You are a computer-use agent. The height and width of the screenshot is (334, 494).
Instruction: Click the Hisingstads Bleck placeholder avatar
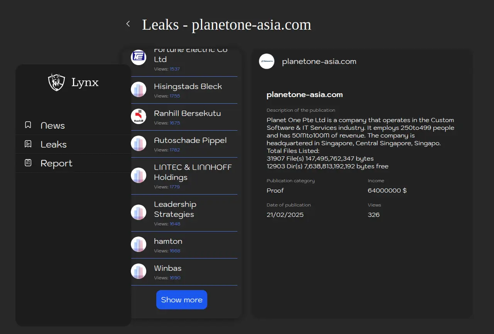139,89
